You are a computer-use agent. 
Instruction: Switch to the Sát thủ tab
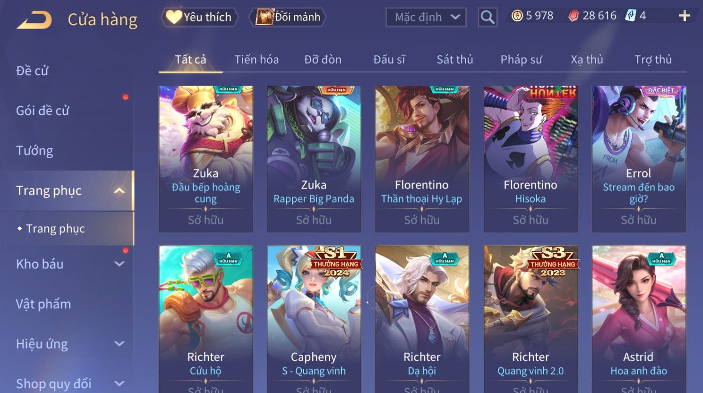[455, 59]
